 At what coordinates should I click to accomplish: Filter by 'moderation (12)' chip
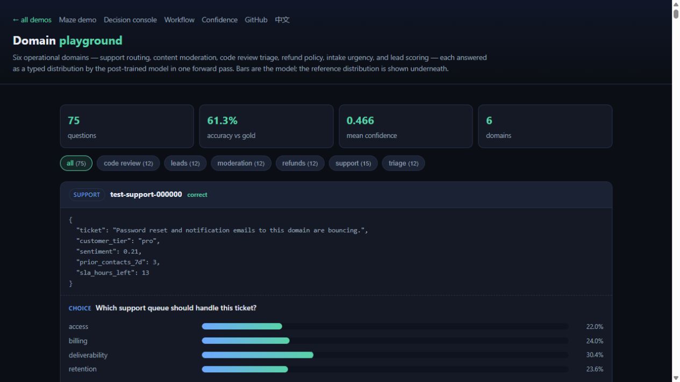coord(241,163)
